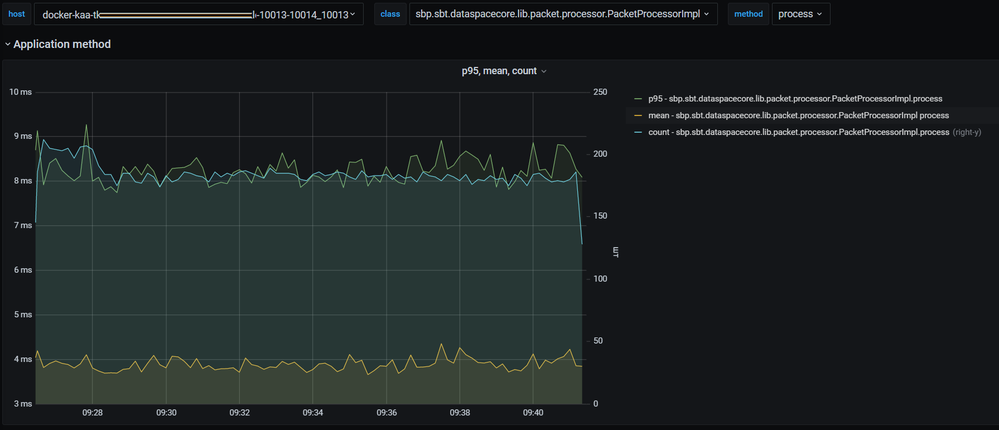
Task: Open the host variable value docker-kaa
Action: [195, 15]
